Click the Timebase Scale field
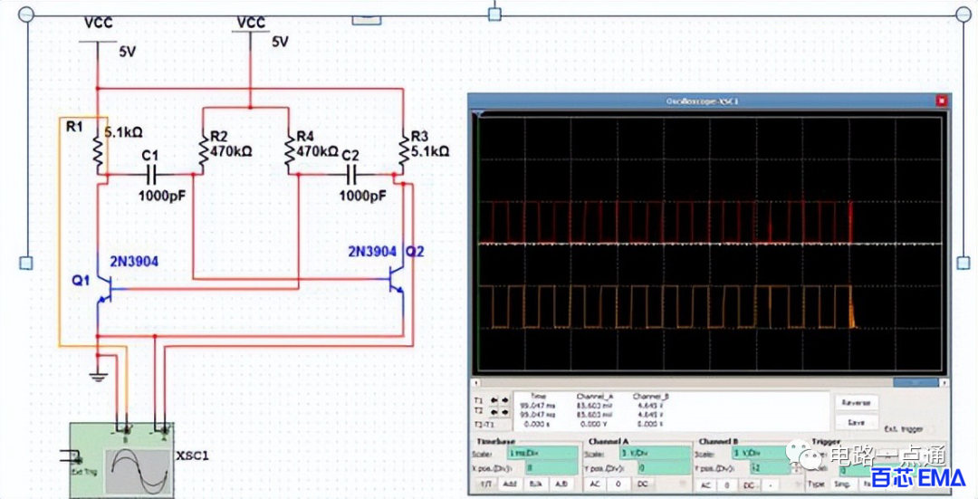The width and height of the screenshot is (978, 499). click(542, 454)
